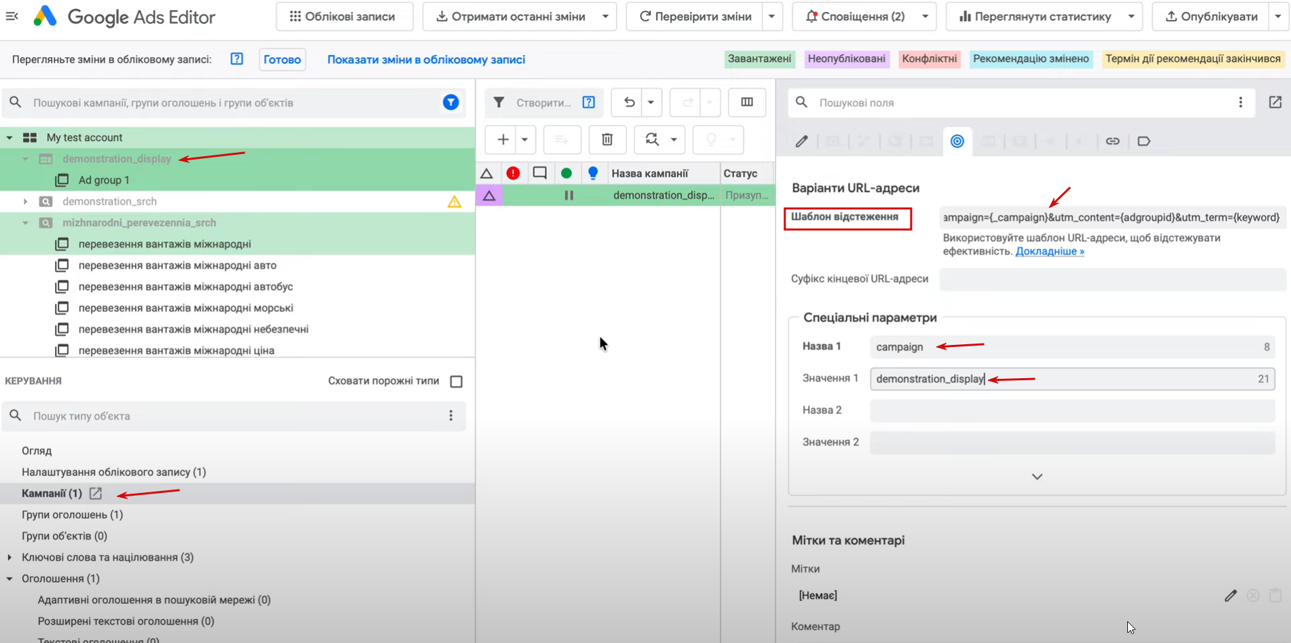Switch to the pencil edit tab
Screen dimensions: 1291x643
[x=802, y=141]
